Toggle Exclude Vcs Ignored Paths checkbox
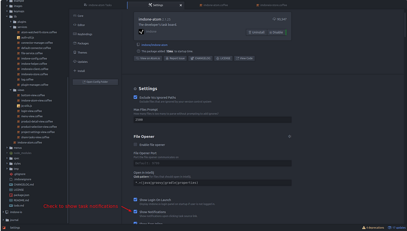 pyautogui.click(x=136, y=97)
